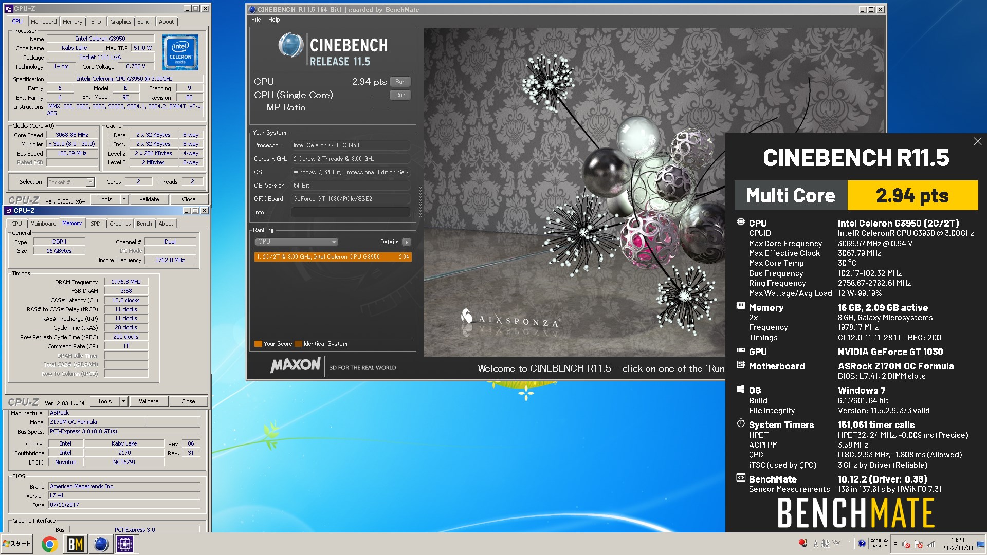This screenshot has width=987, height=555.
Task: Open BenchMate from the taskbar
Action: 76,544
